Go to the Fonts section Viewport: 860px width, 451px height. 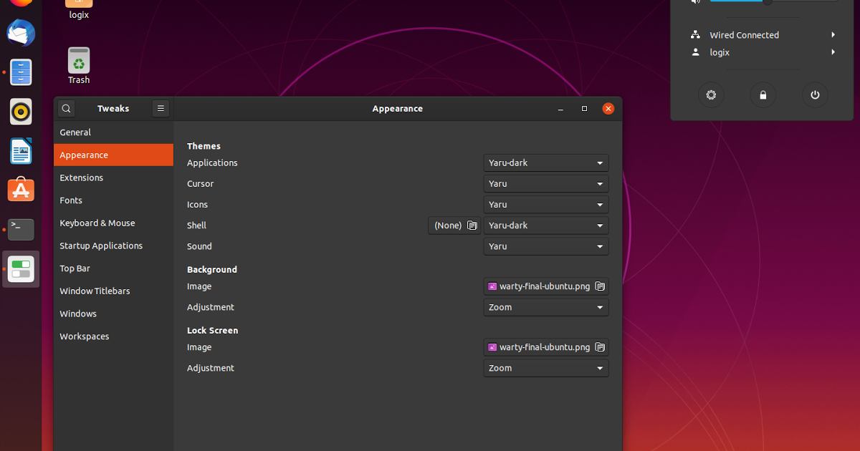tap(71, 200)
